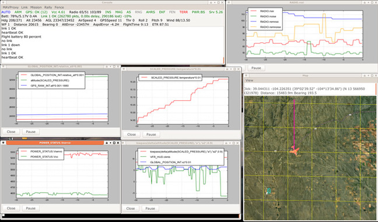
Task: Open the window menu icon of POWER_STATUS.Vservo window
Action: pyautogui.click(x=3, y=143)
